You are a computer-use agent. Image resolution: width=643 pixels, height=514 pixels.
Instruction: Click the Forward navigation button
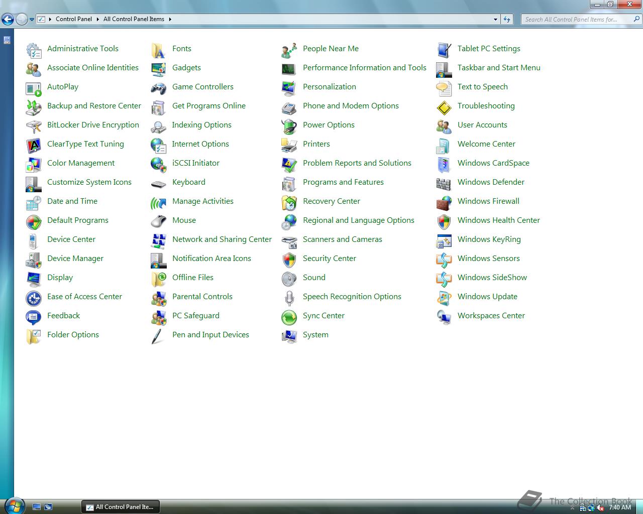[x=22, y=19]
